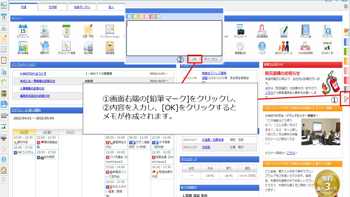Pick the blue memo color swatch
The image size is (350, 197).
[x=129, y=16]
